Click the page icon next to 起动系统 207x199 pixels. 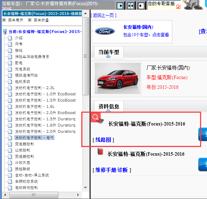click(x=10, y=81)
